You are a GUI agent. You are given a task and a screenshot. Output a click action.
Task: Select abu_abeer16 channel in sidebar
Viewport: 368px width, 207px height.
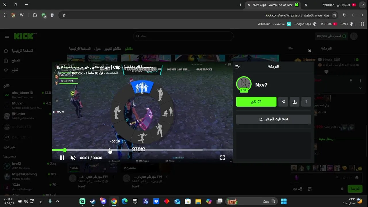[27, 95]
